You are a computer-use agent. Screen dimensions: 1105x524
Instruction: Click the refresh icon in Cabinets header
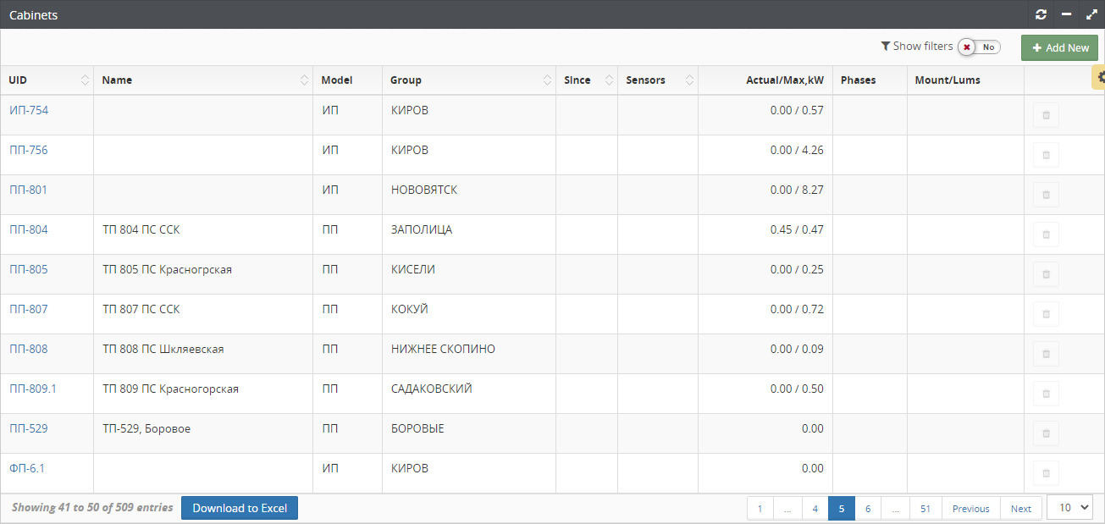pos(1041,14)
